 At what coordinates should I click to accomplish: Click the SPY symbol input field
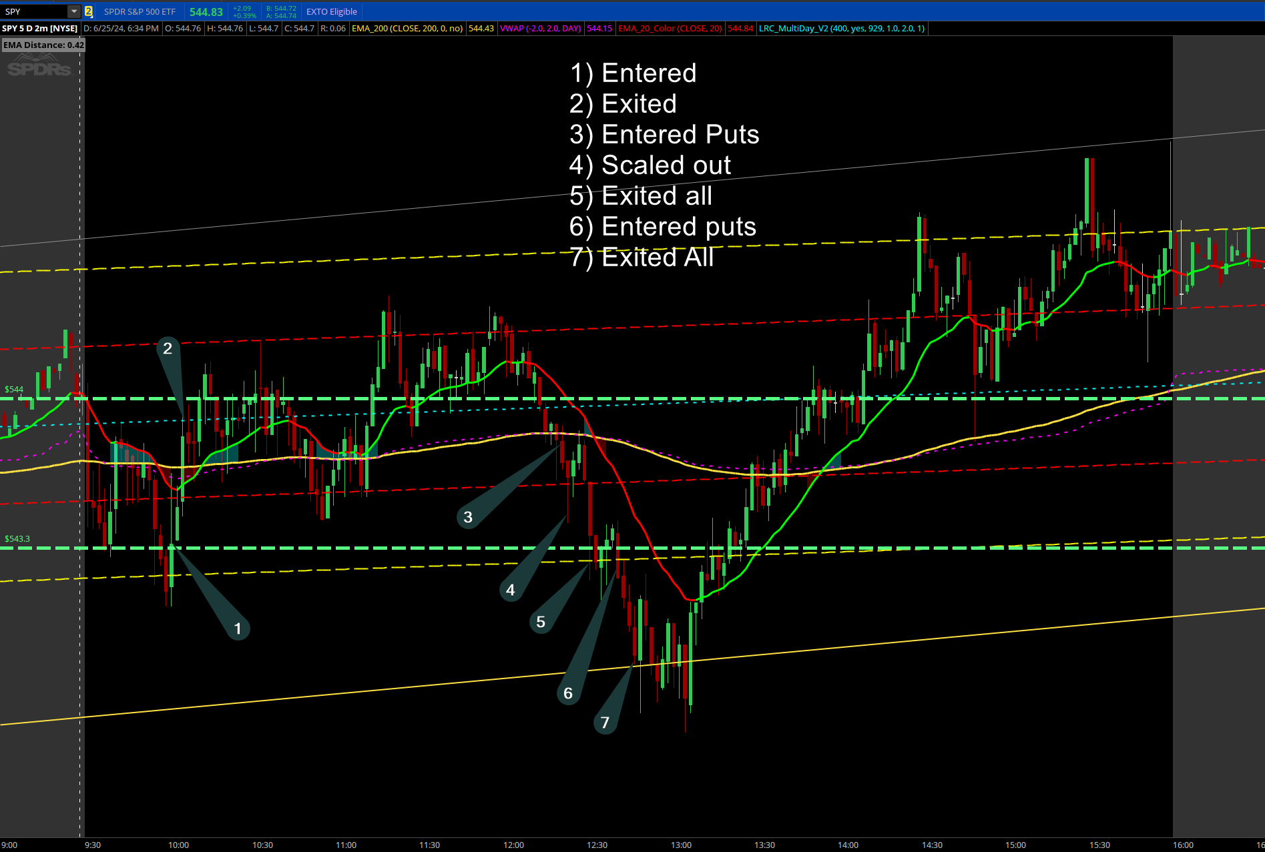tap(33, 11)
